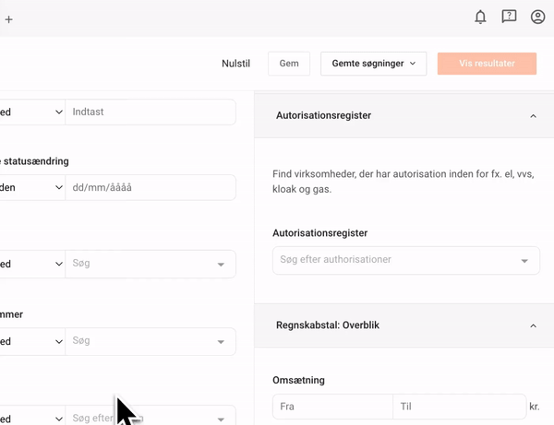554x425 pixels.
Task: Open the operator dropdown beside date field
Action: pos(31,188)
